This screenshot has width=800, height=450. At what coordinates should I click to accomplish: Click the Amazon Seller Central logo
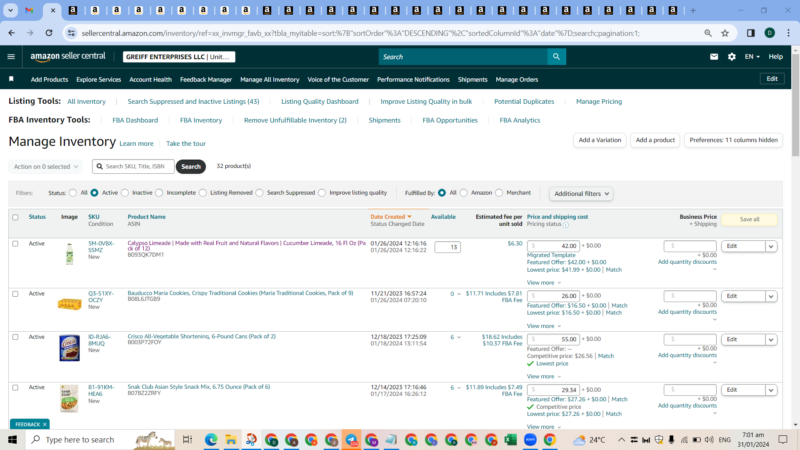pos(68,57)
